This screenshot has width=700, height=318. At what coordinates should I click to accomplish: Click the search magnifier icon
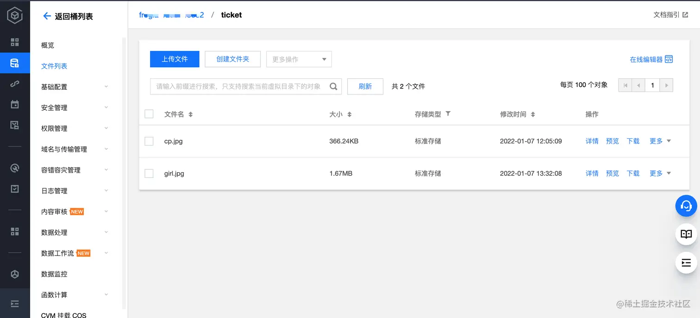pyautogui.click(x=333, y=87)
